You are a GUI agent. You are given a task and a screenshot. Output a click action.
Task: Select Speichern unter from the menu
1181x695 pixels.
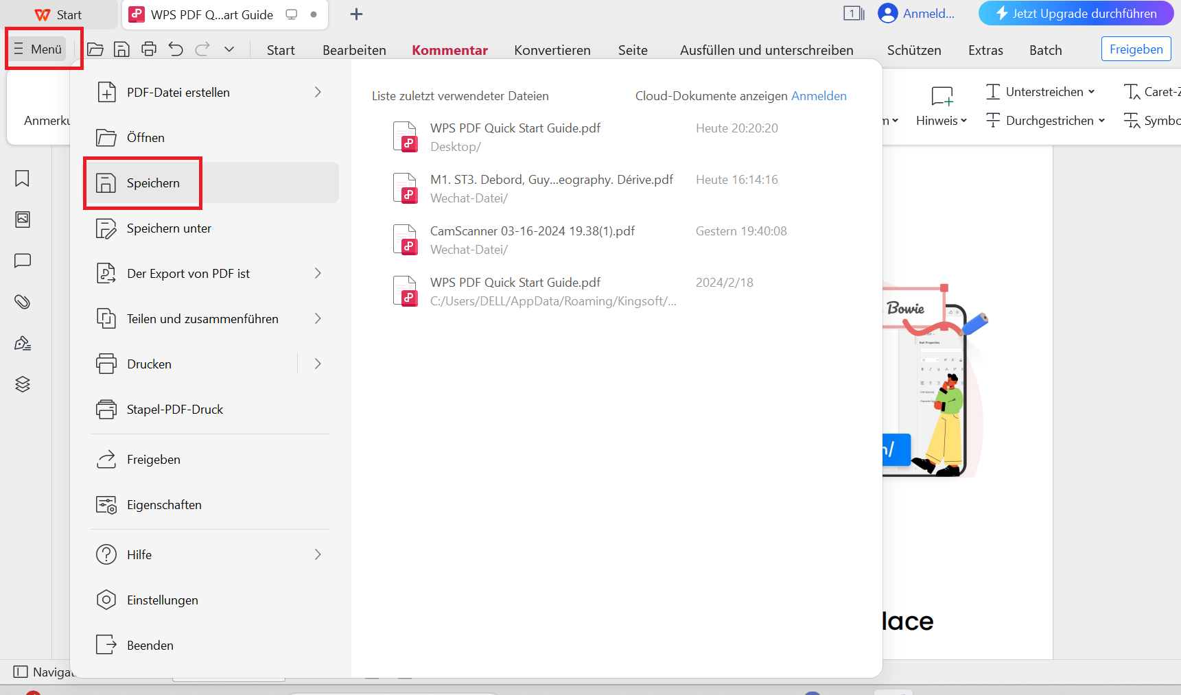(x=169, y=228)
